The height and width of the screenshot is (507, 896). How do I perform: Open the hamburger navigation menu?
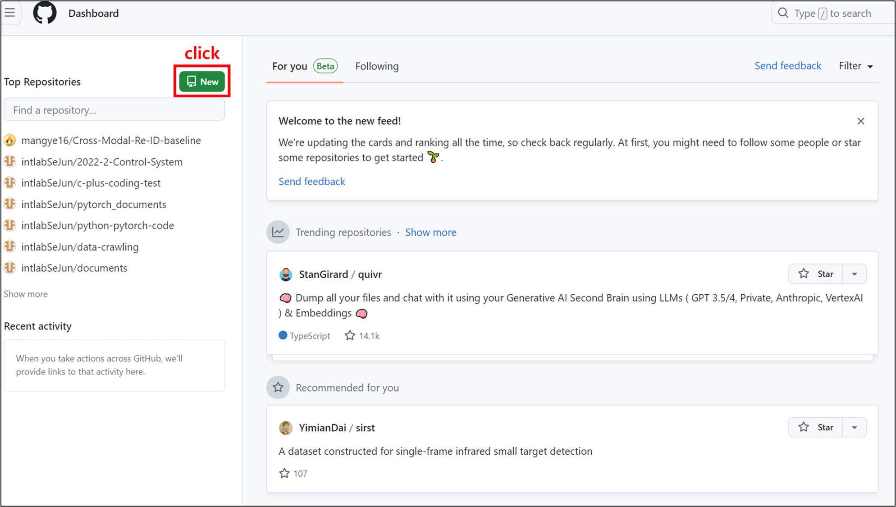point(10,13)
